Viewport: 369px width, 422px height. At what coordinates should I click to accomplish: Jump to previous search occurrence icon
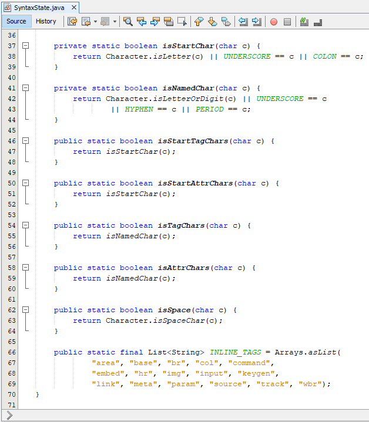[x=142, y=21]
